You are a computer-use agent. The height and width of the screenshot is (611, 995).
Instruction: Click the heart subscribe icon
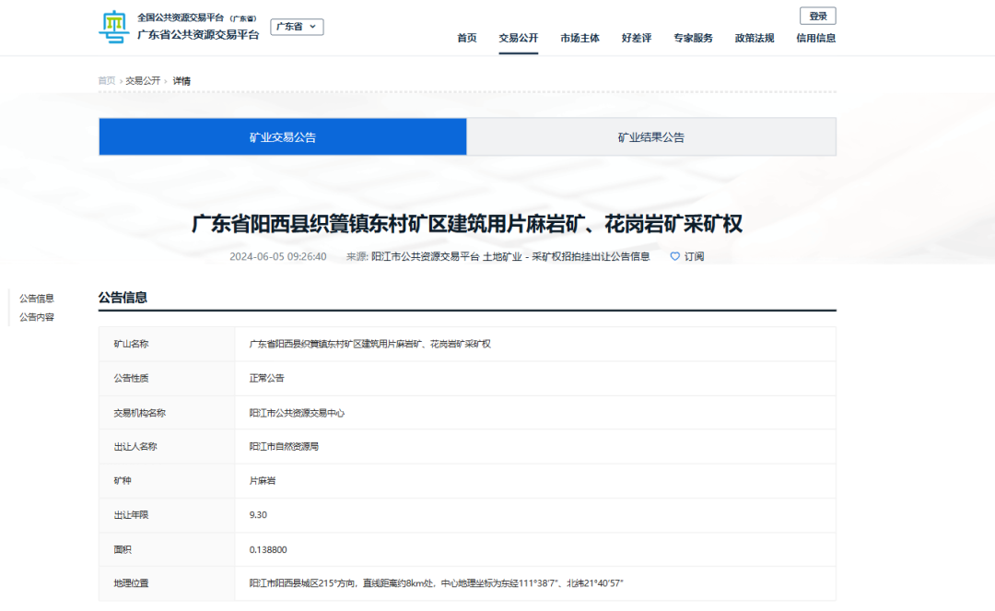tap(674, 256)
